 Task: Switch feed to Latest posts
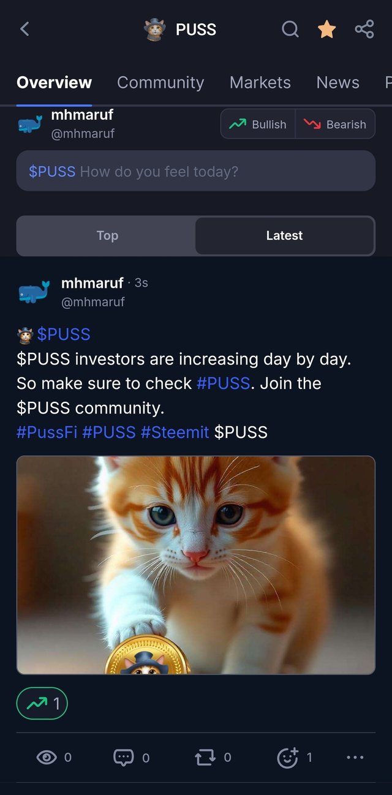coord(284,235)
